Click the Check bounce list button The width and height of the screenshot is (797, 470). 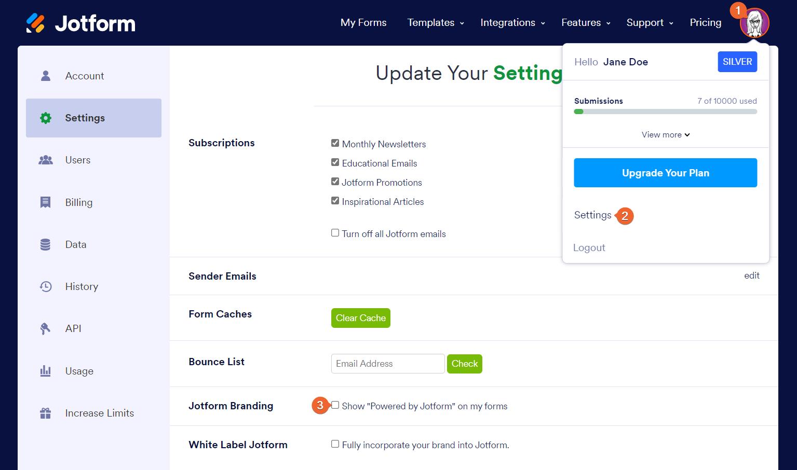coord(465,364)
